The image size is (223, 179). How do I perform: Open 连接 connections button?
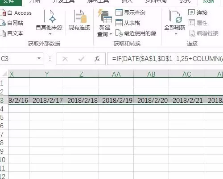198,12
